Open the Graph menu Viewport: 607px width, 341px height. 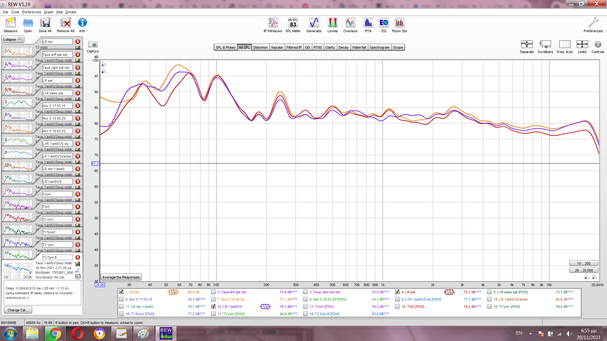pos(48,12)
